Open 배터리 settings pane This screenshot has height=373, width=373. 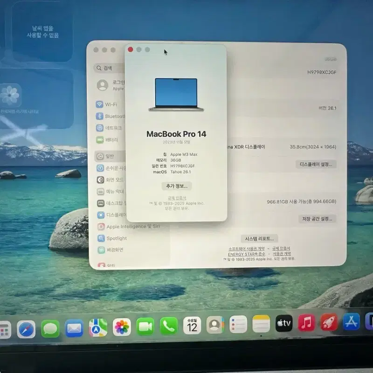[107, 139]
